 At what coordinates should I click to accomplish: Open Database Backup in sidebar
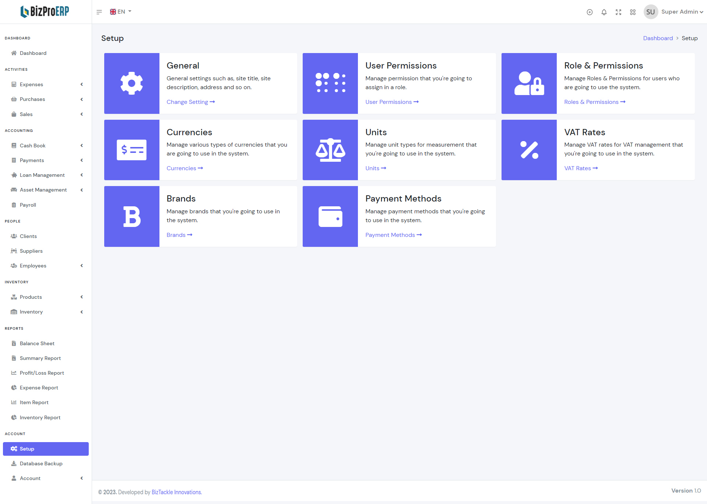click(41, 463)
